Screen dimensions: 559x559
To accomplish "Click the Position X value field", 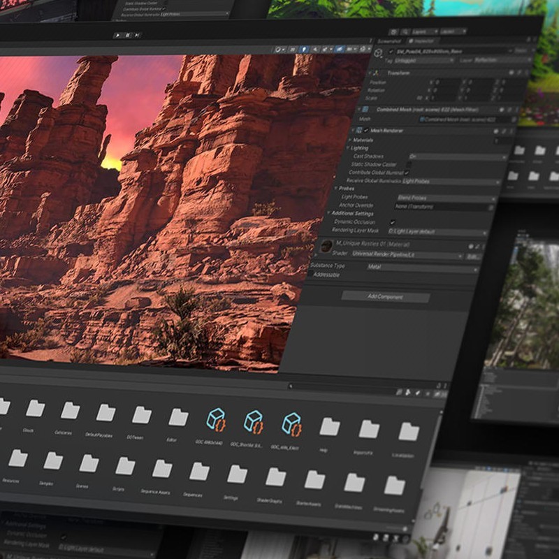I will pos(447,82).
